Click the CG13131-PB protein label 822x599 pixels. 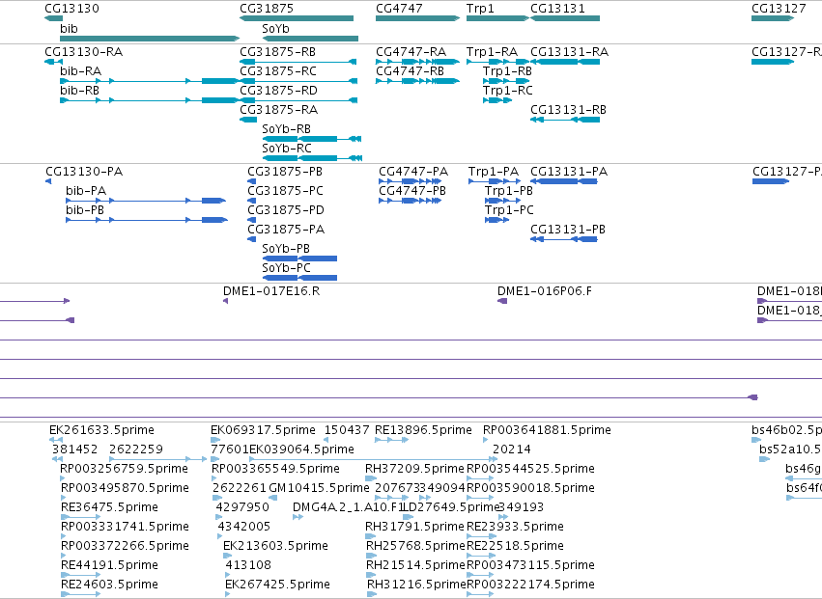tap(568, 230)
